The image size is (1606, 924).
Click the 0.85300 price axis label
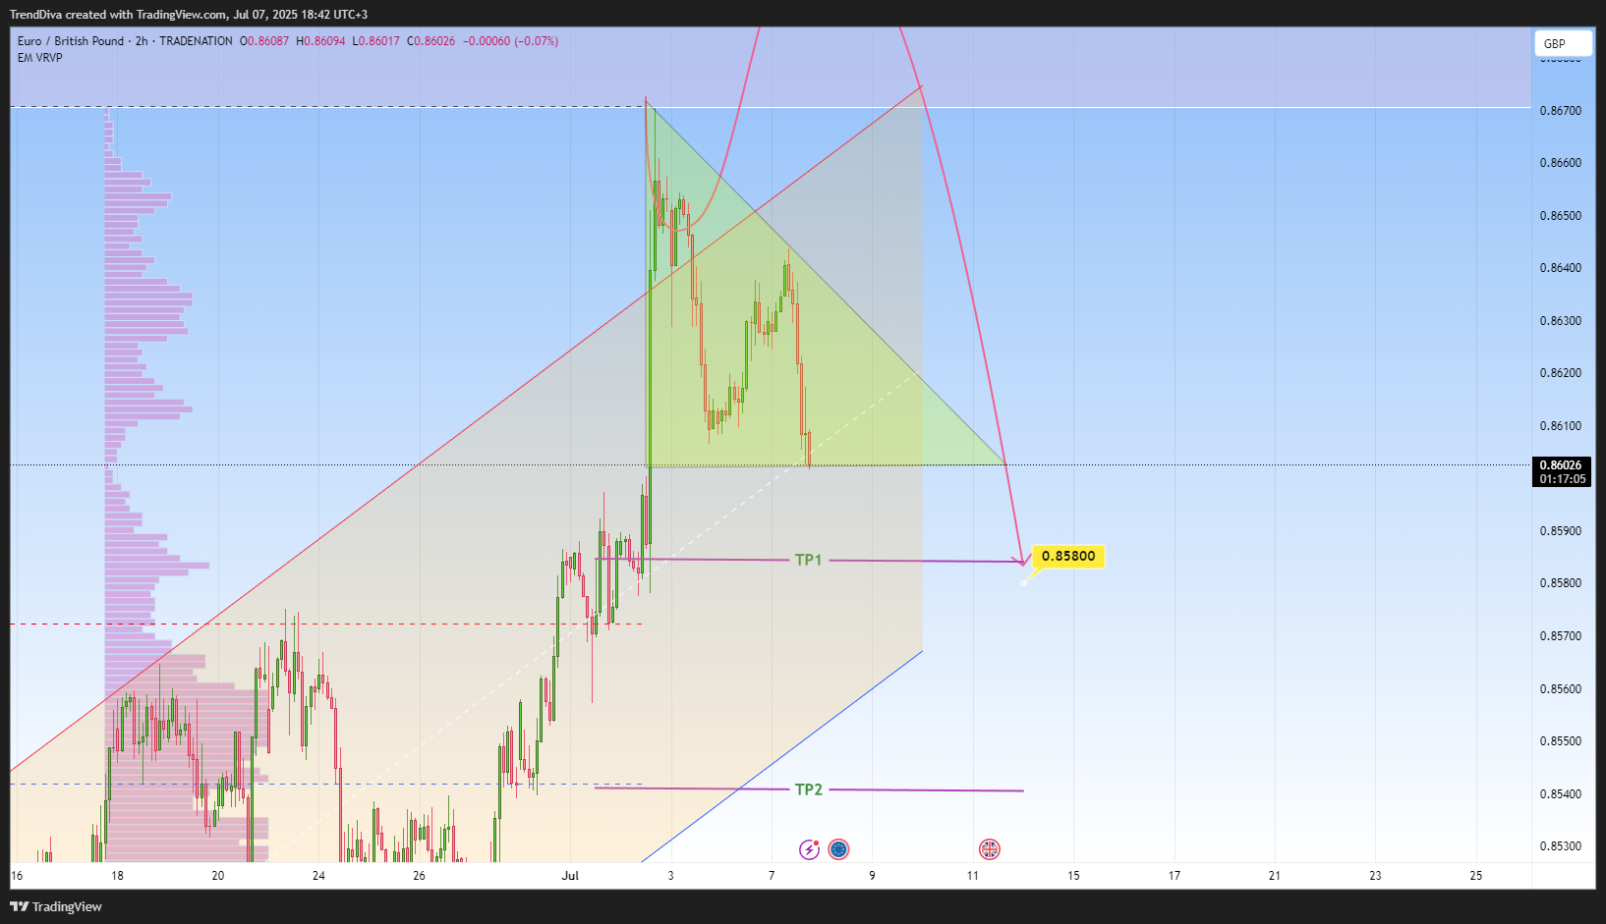1561,846
